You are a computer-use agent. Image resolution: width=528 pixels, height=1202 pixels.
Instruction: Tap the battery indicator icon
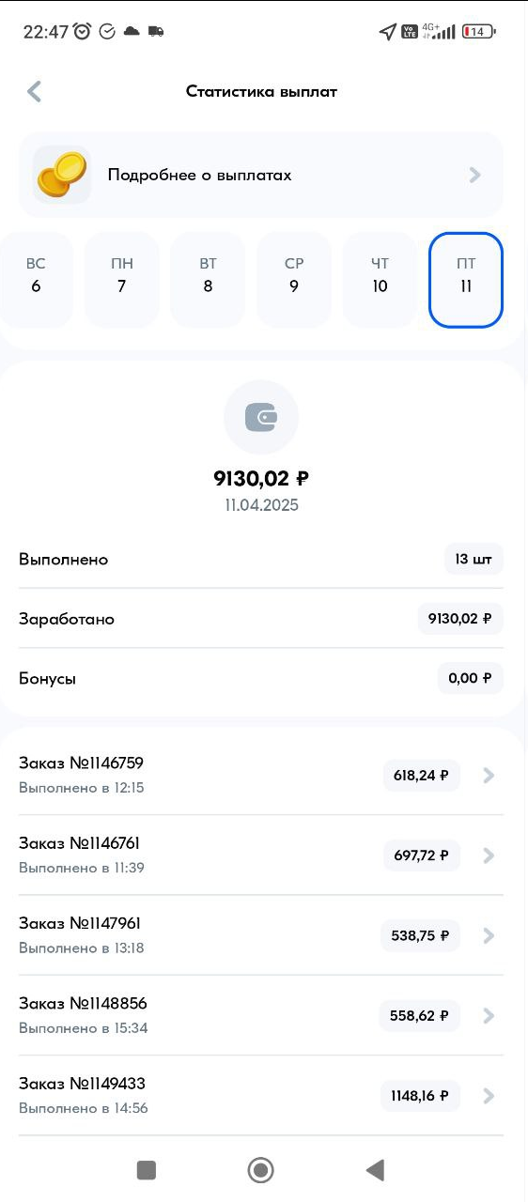pos(478,32)
